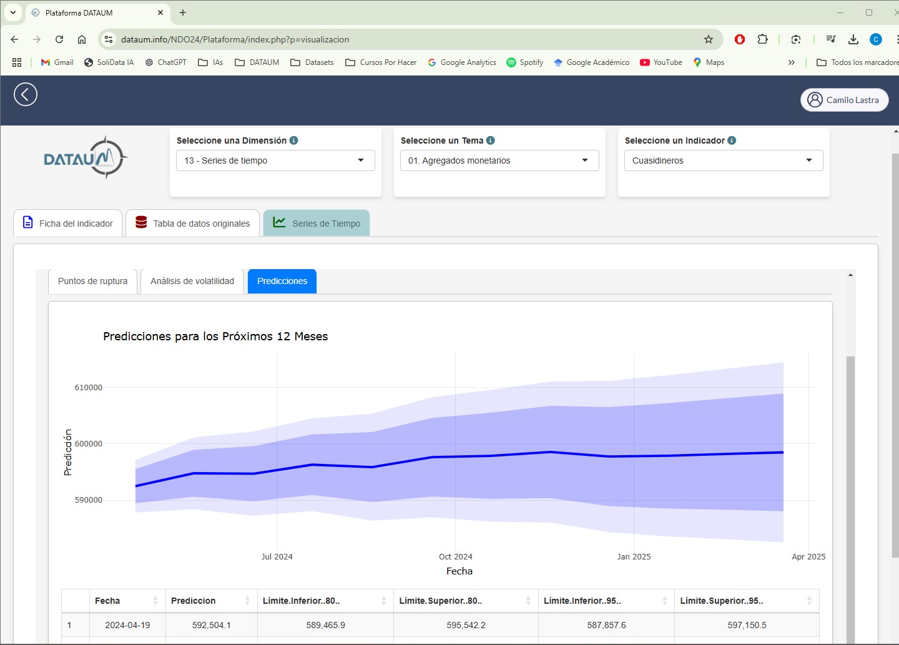The width and height of the screenshot is (899, 645).
Task: Click the DATAUM compass logo
Action: coord(86,159)
